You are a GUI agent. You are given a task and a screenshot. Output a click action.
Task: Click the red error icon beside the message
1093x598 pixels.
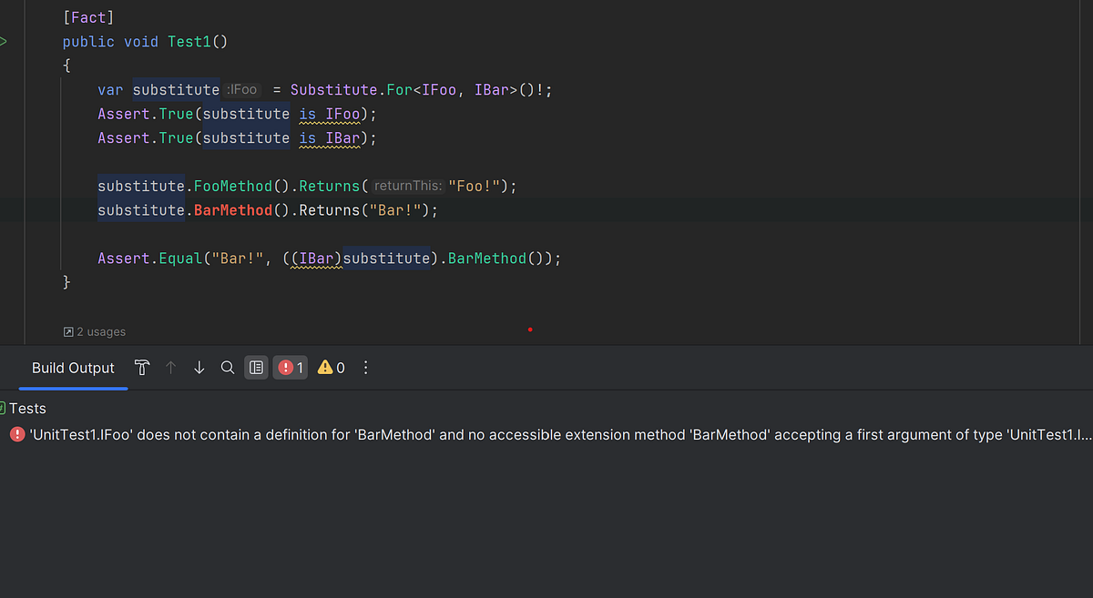pos(17,435)
